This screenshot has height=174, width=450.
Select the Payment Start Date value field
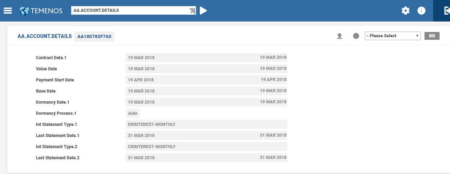coord(206,80)
